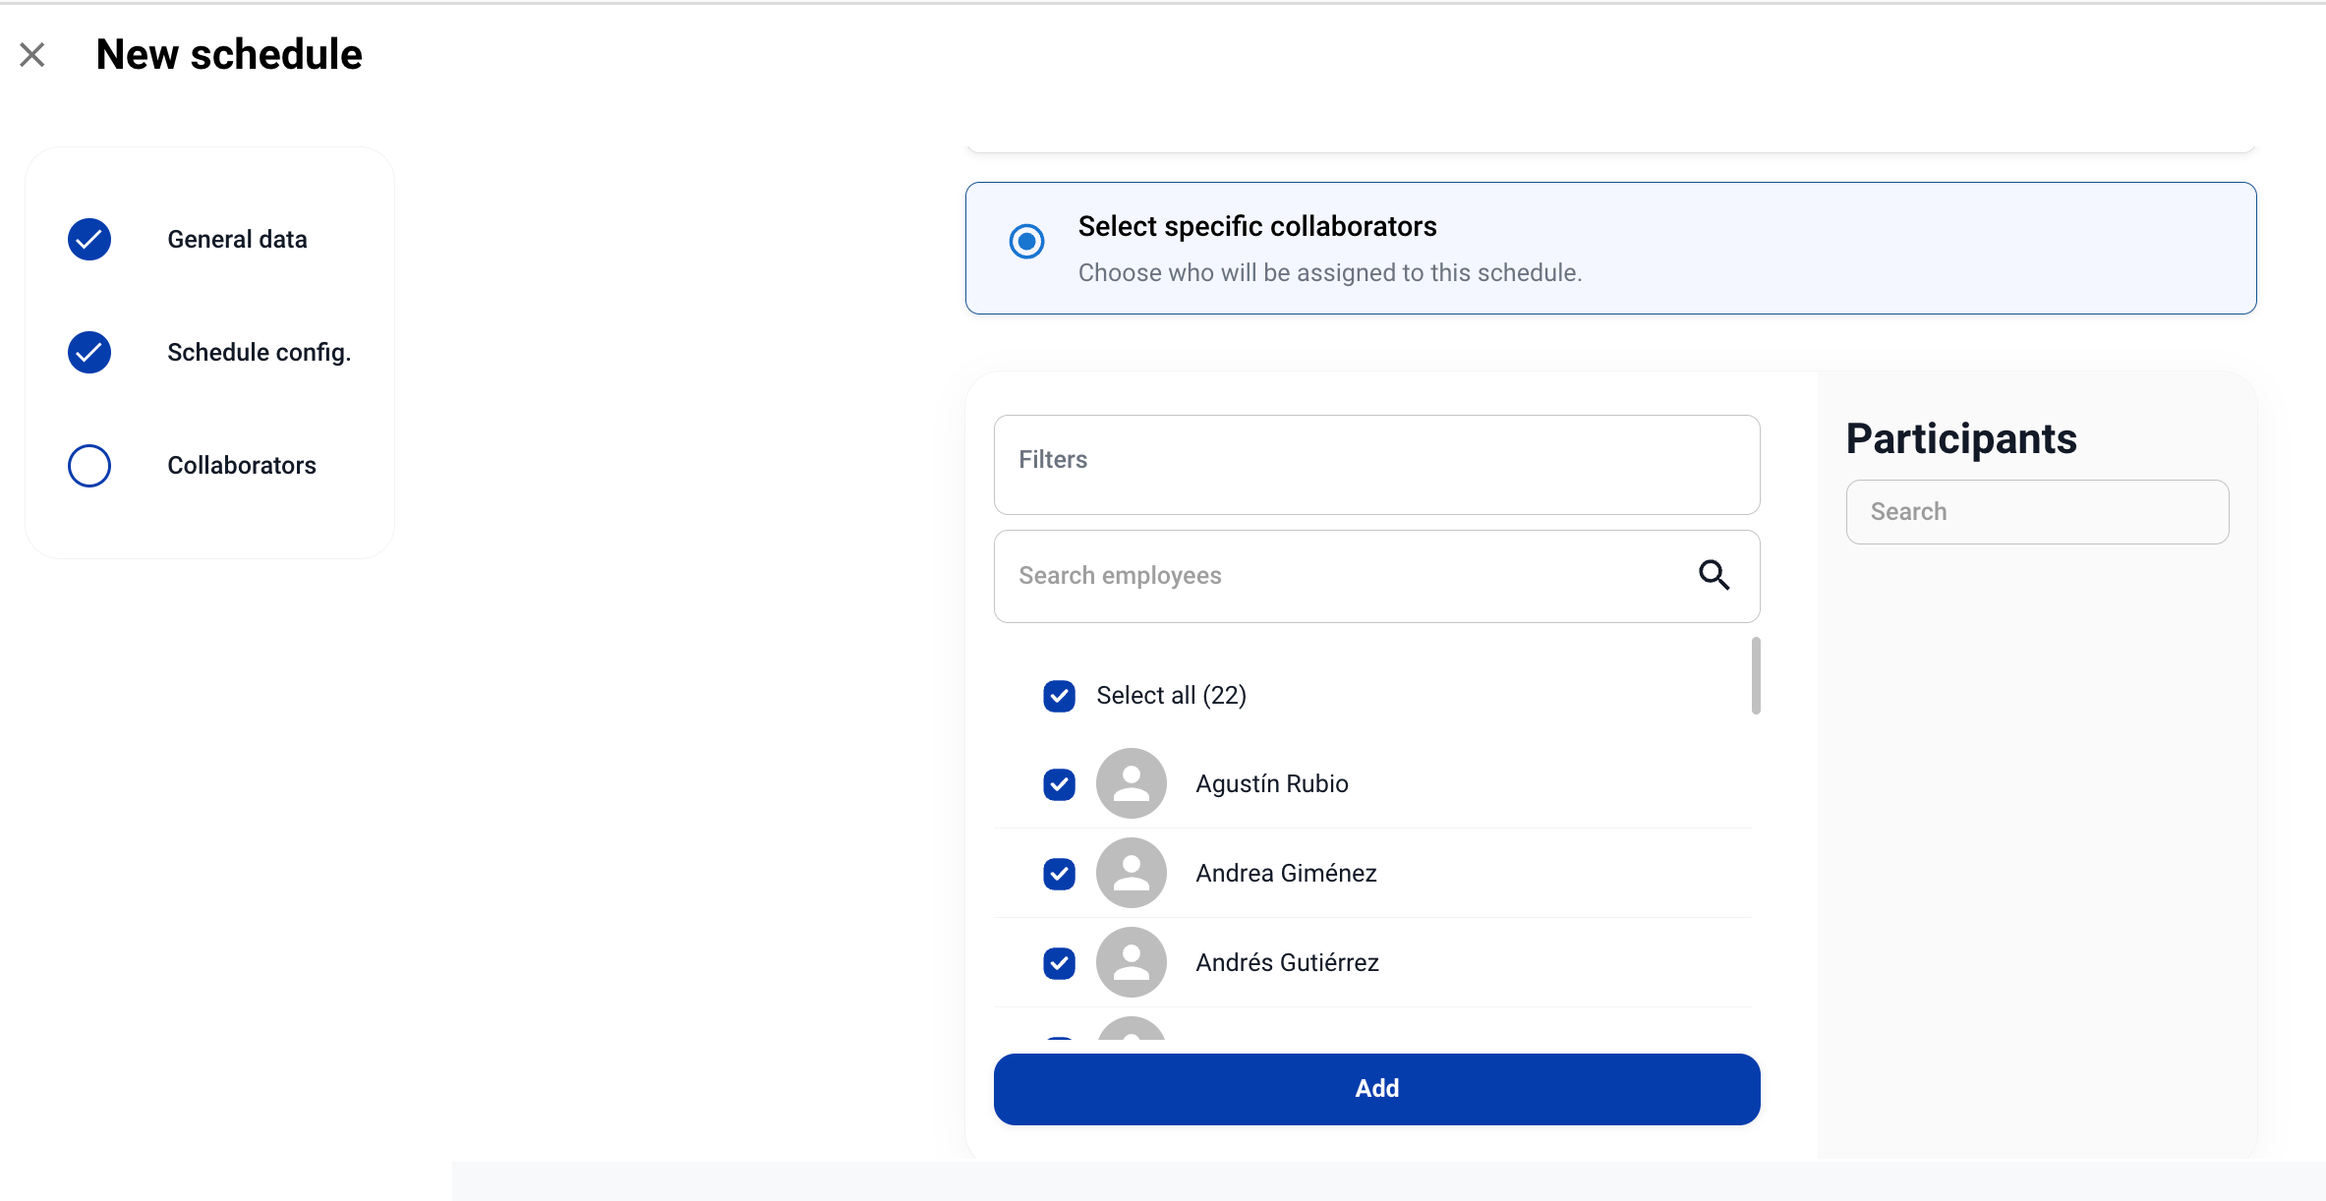Uncheck the Select all (22) checkbox
This screenshot has width=2326, height=1201.
[x=1059, y=696]
